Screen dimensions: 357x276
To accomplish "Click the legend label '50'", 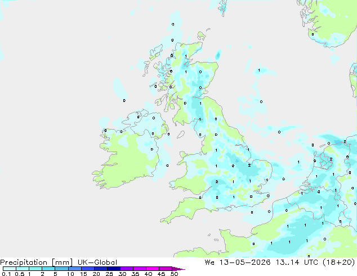I will coord(174,274).
